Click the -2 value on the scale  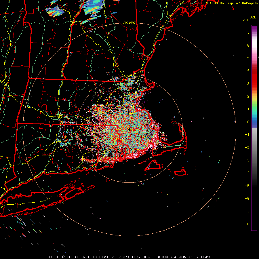pyautogui.click(x=247, y=148)
